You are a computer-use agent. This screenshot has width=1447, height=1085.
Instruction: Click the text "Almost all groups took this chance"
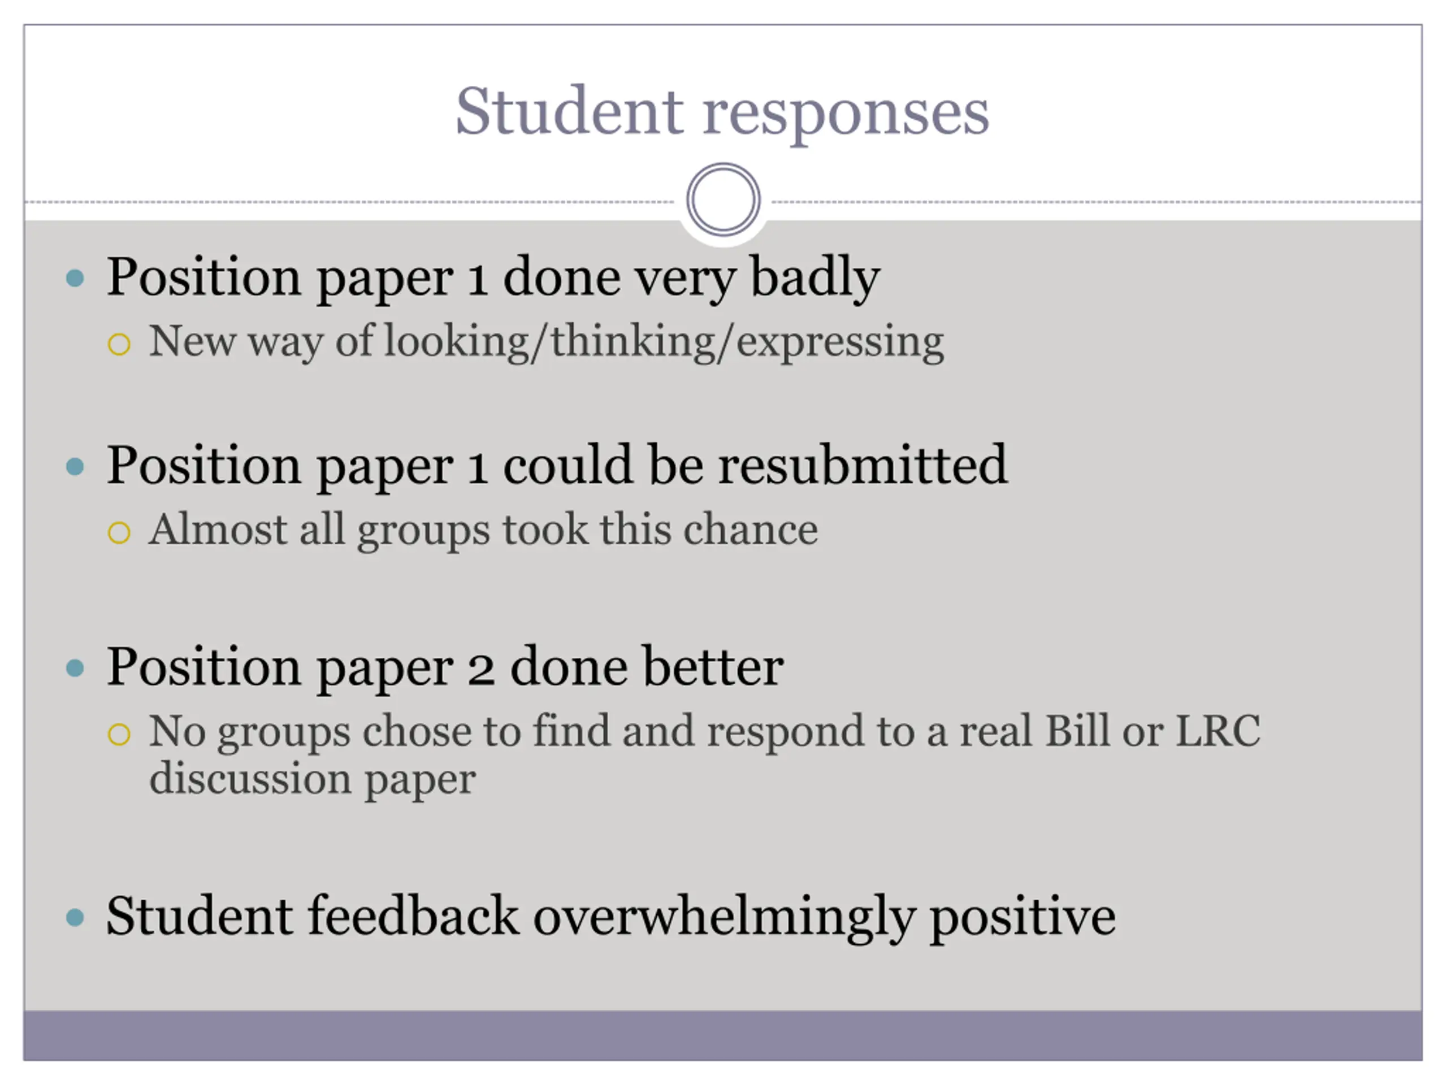pyautogui.click(x=483, y=529)
